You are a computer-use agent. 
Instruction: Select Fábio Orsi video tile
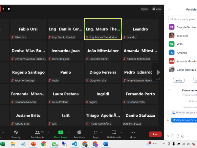point(28,29)
